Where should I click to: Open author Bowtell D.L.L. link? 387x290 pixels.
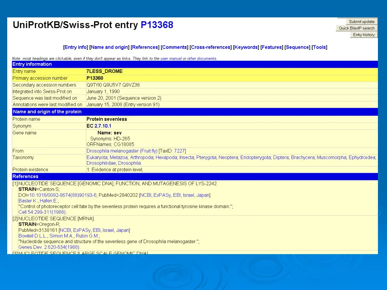[x=33, y=236]
